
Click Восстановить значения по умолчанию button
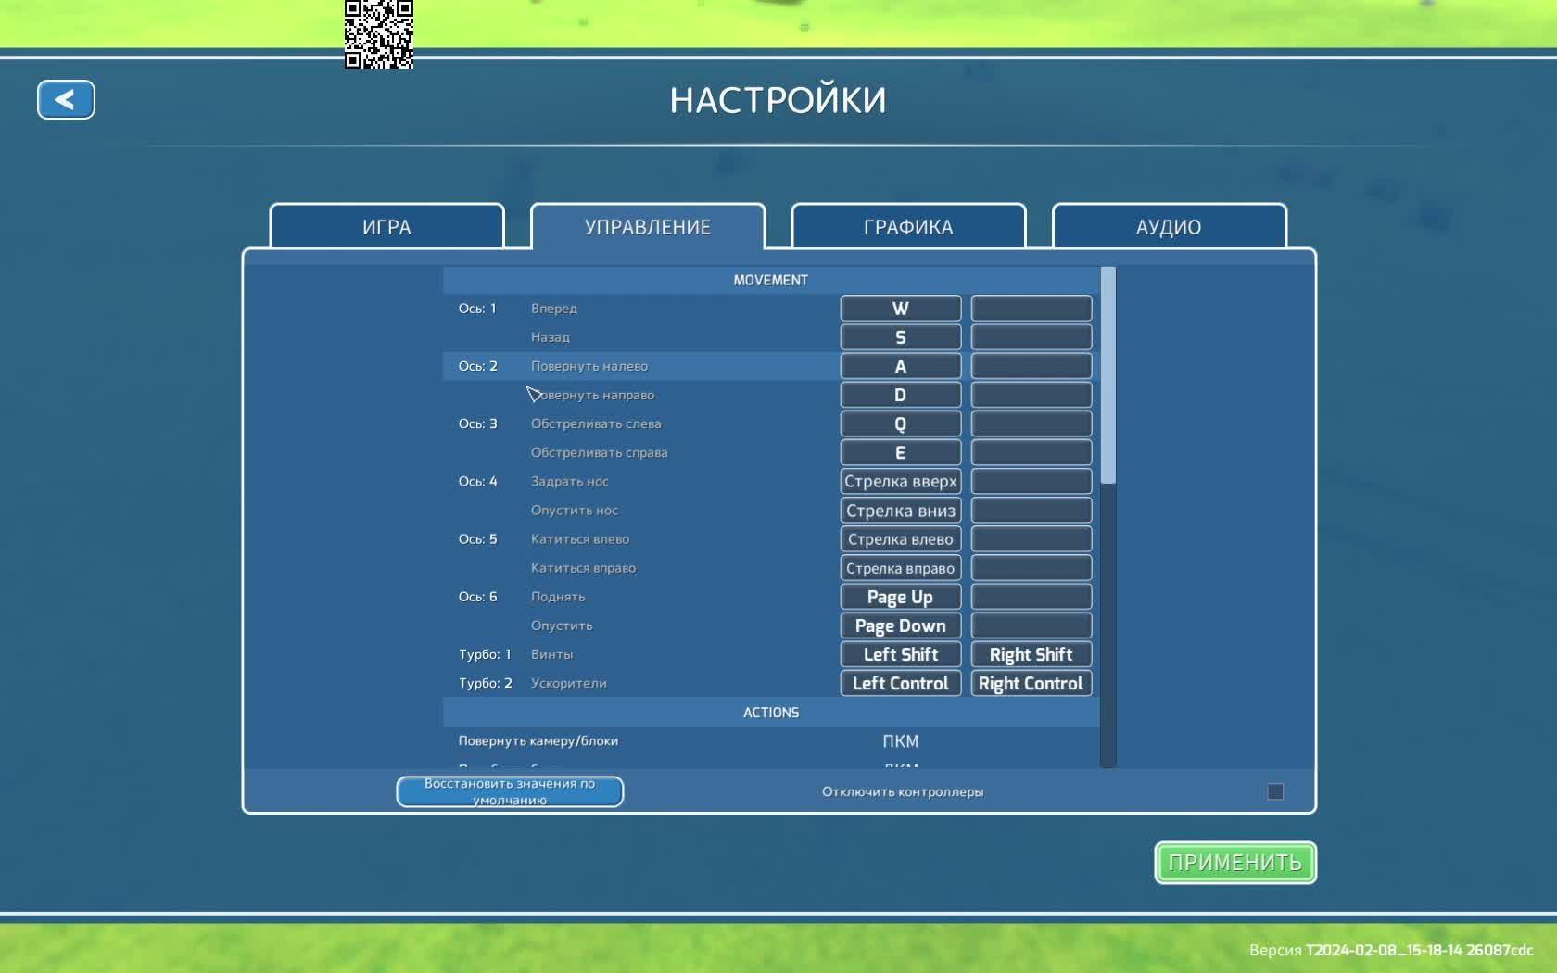[510, 791]
